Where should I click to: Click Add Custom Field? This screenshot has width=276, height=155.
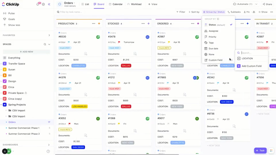click(251, 66)
